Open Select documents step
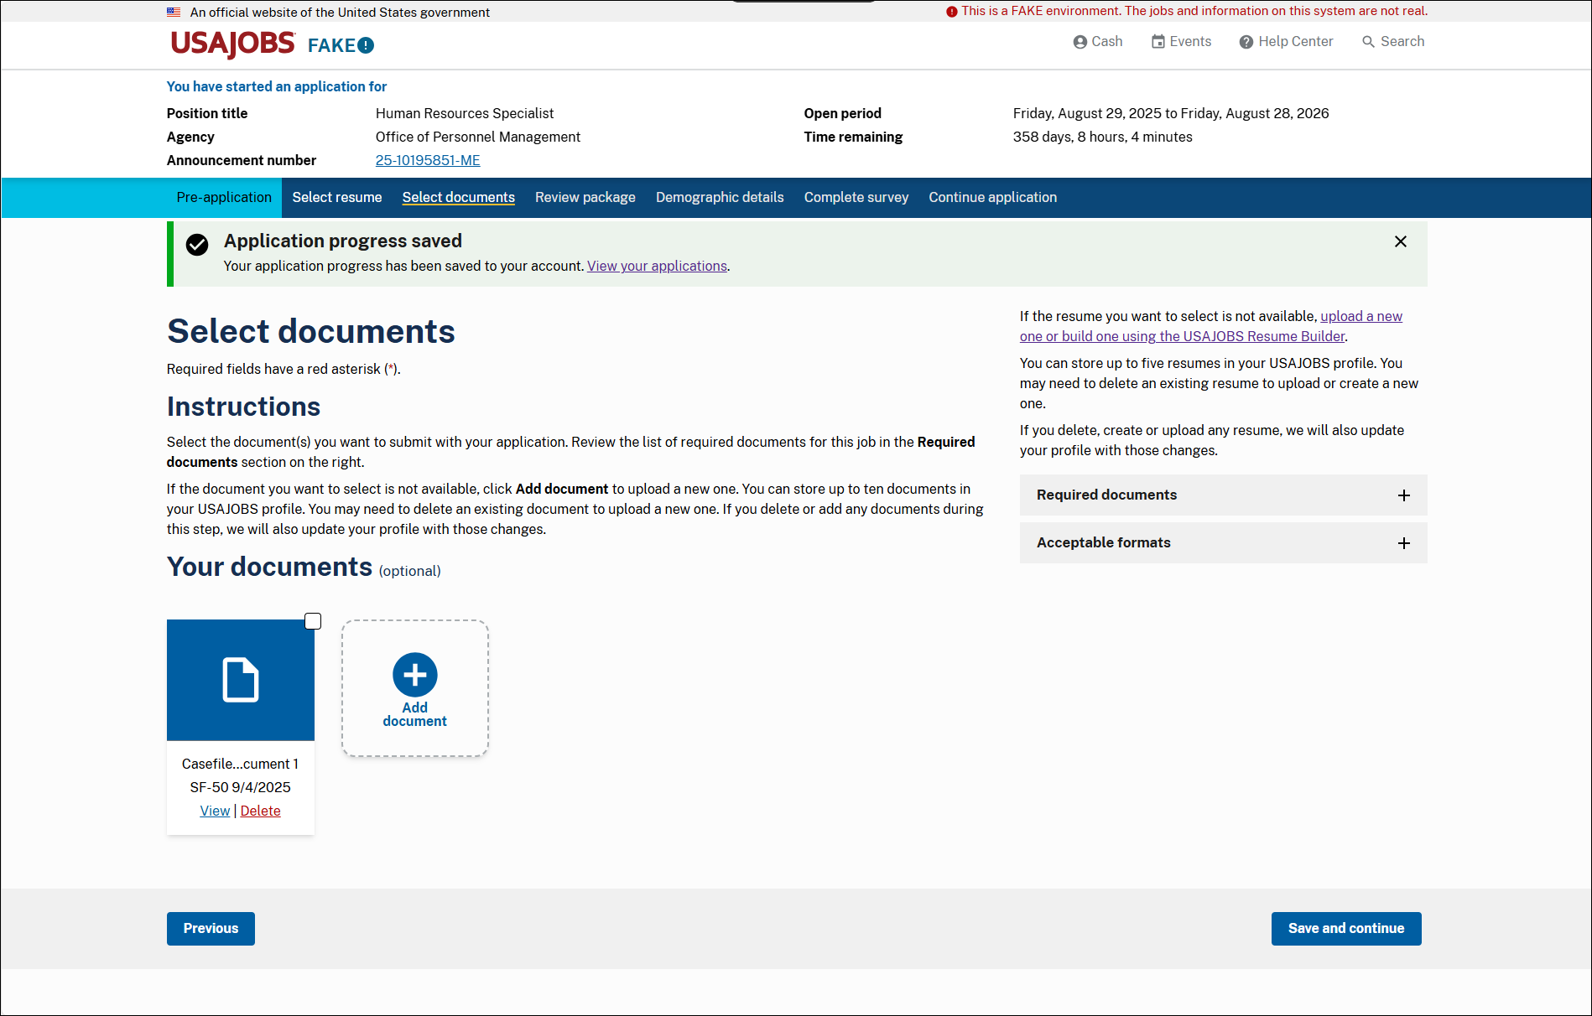This screenshot has width=1592, height=1016. (459, 198)
